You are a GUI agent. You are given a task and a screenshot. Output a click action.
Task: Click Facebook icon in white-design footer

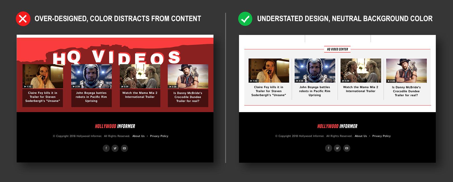tap(329, 148)
